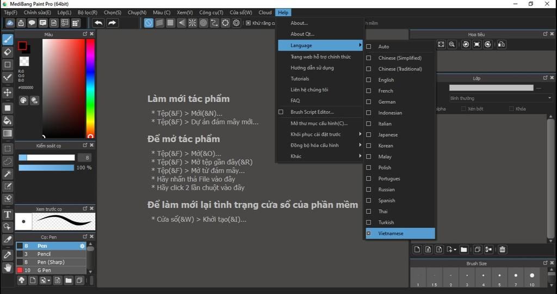The width and height of the screenshot is (557, 294).
Task: Select the Bucket fill tool
Action: coord(8,120)
